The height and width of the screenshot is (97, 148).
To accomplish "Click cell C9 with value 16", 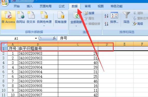I will pos(78,86).
